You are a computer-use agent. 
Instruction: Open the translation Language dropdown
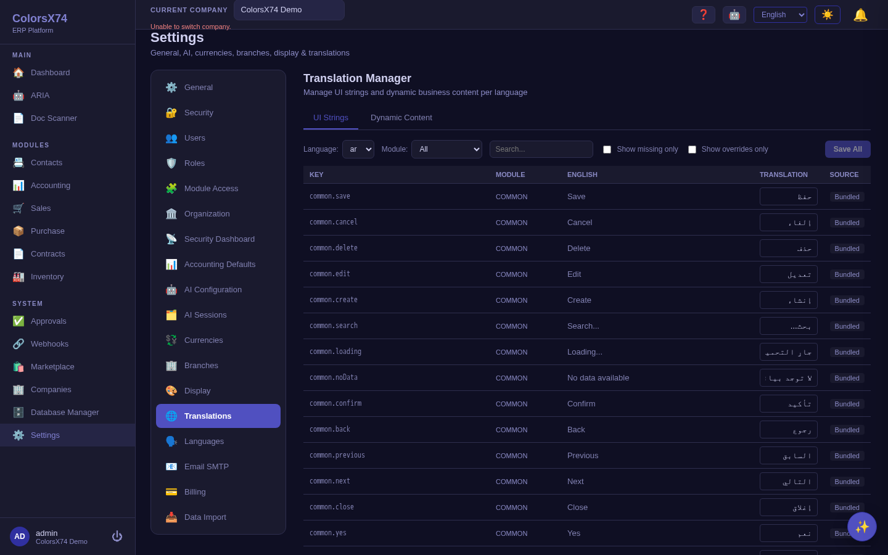click(358, 149)
